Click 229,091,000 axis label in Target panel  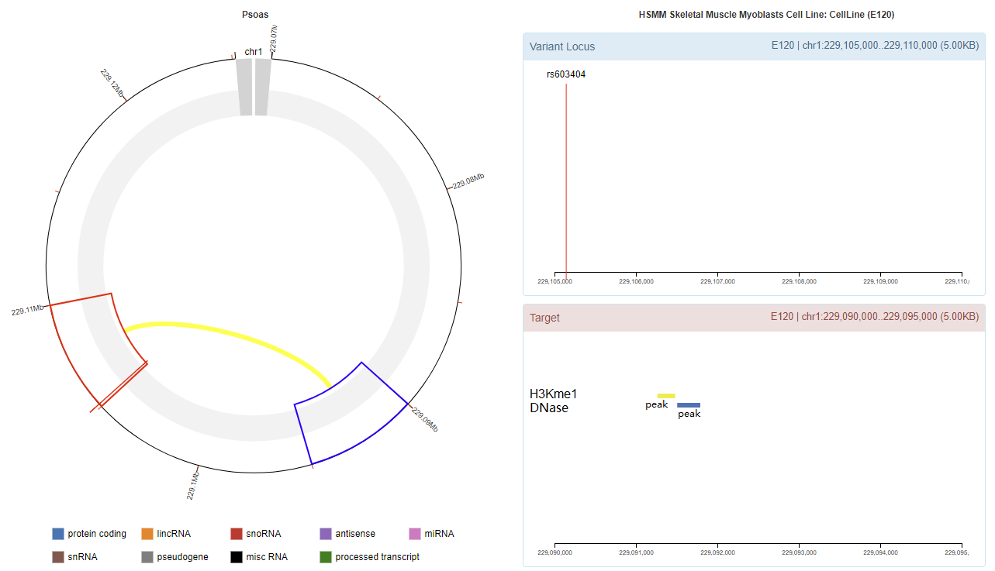(636, 552)
